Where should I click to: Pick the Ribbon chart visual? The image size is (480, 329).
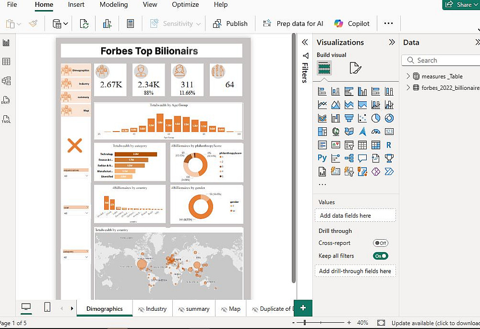click(322, 118)
